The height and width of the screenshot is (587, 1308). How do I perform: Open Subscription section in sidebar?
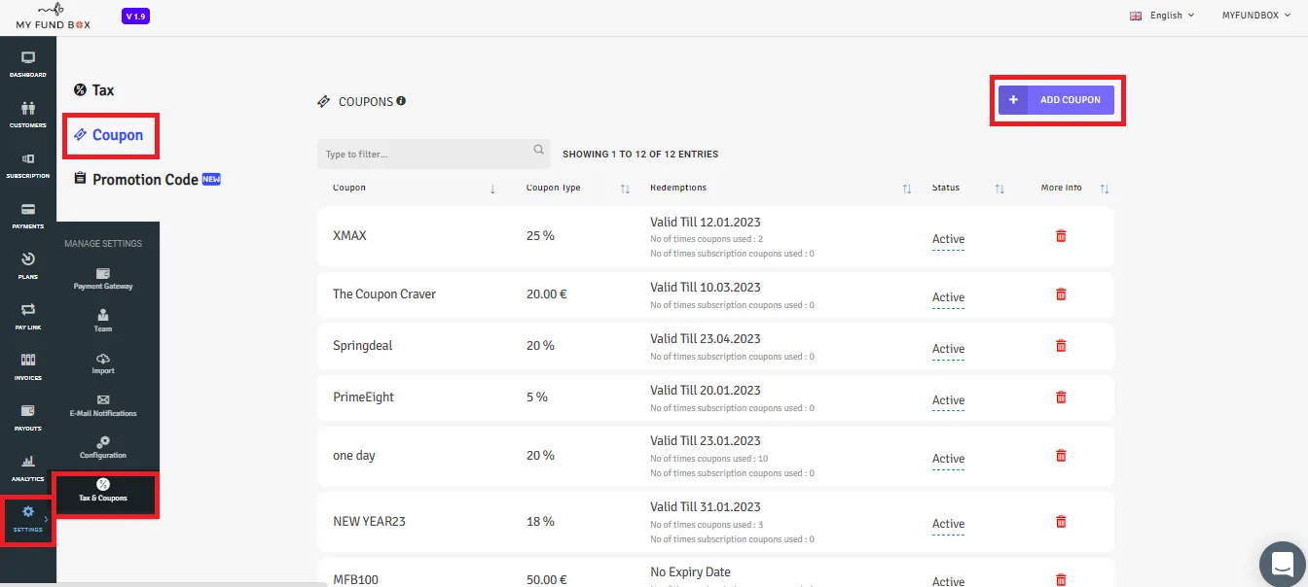(28, 165)
